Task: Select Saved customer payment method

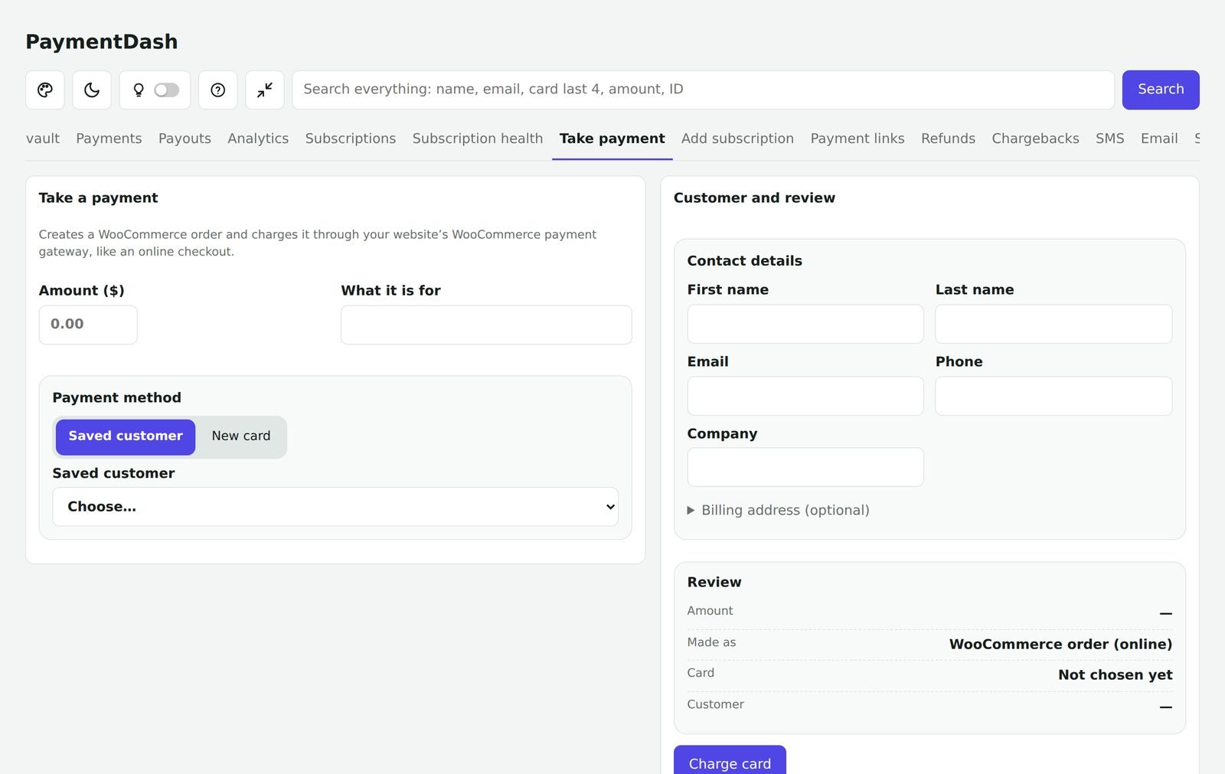Action: click(x=126, y=436)
